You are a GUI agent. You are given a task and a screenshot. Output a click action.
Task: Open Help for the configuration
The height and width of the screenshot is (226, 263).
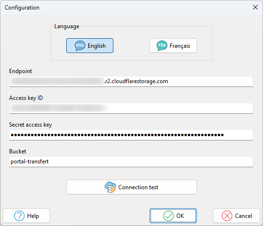(x=27, y=216)
